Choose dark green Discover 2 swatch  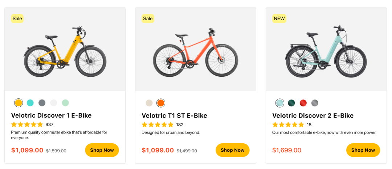pos(291,103)
